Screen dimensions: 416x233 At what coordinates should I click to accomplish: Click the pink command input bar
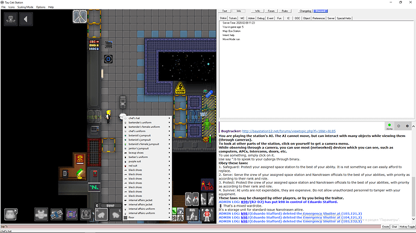coord(191,226)
